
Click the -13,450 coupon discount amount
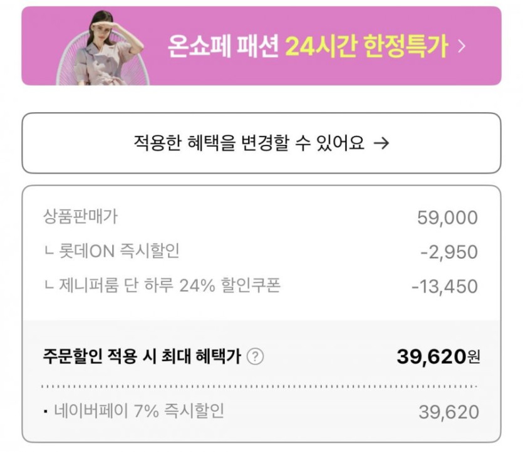(445, 287)
